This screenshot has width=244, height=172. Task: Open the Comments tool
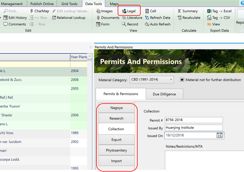pos(15,24)
